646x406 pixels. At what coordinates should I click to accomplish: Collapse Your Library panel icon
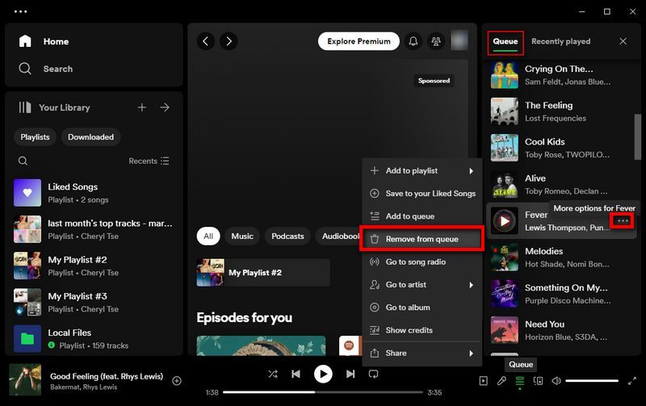click(25, 107)
